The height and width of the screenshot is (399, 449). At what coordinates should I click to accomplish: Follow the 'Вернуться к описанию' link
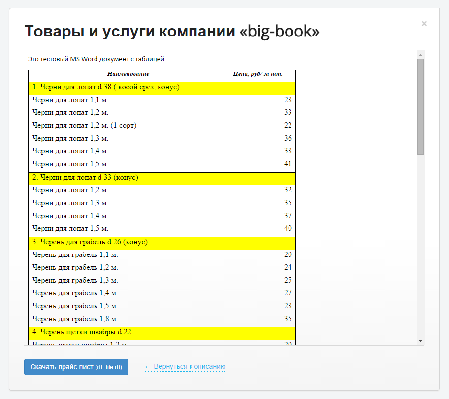185,367
